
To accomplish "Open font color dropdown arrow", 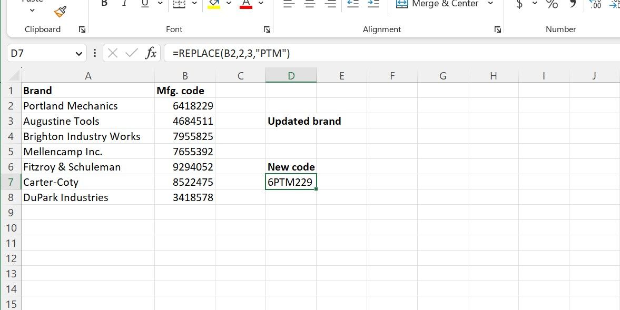I will coord(261,3).
